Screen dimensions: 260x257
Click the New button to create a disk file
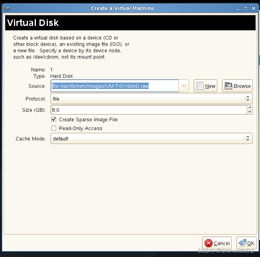tap(205, 86)
